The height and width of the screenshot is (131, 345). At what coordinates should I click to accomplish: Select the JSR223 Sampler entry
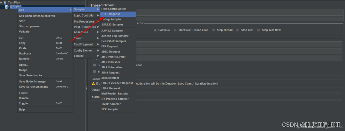[118, 24]
